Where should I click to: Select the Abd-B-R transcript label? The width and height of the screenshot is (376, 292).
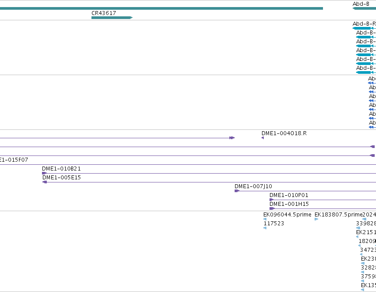364,24
